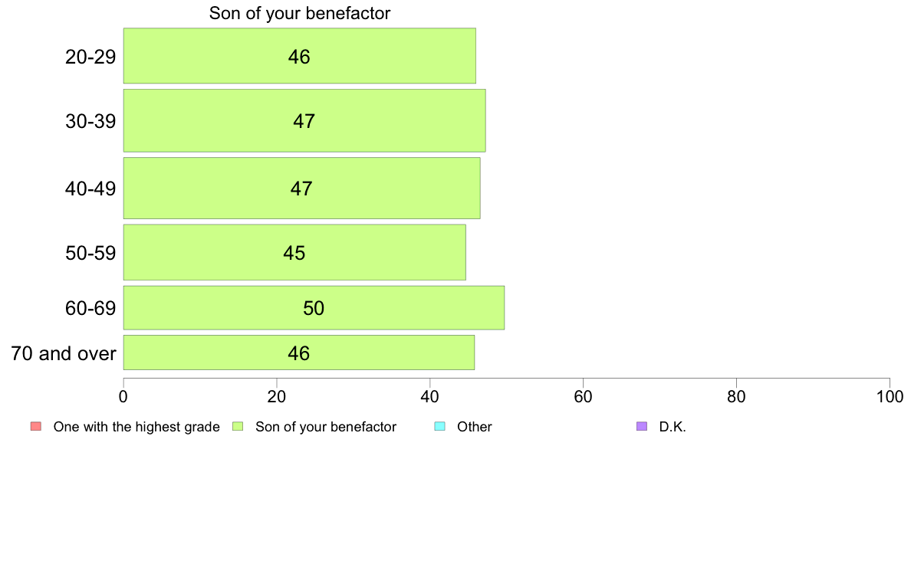Click the green 'Son of your benefactor' swatch
The height and width of the screenshot is (564, 911).
(x=238, y=426)
